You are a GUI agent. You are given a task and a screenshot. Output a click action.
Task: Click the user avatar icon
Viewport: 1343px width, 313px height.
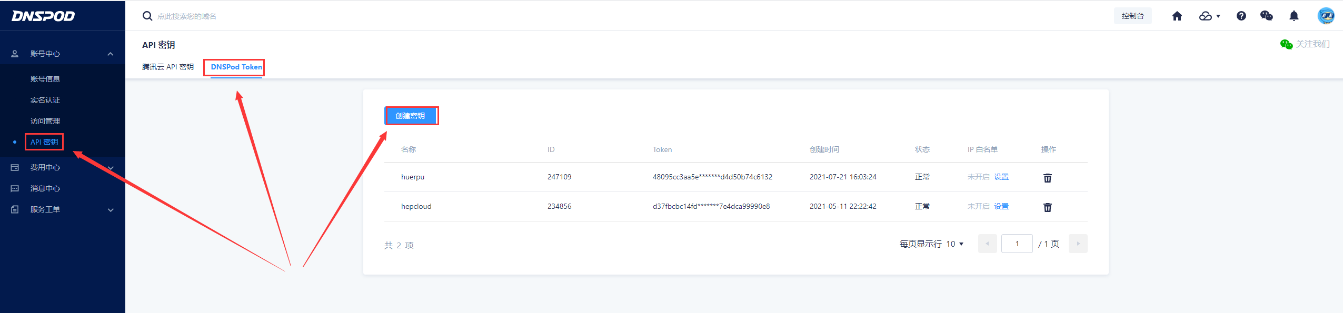pos(1326,16)
